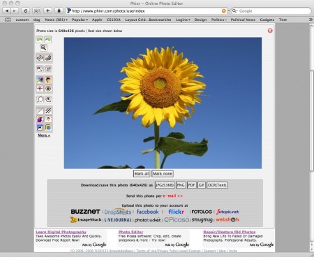Click the tool icon beside the overlapping rings
The width and height of the screenshot is (314, 257).
click(x=48, y=58)
